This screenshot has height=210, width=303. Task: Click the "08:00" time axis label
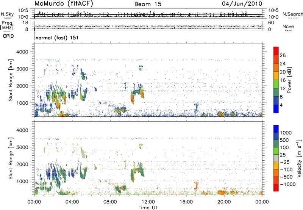[110, 202]
